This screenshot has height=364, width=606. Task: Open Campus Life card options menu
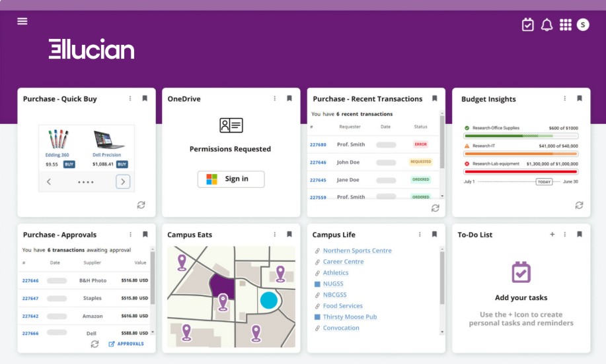click(x=420, y=234)
